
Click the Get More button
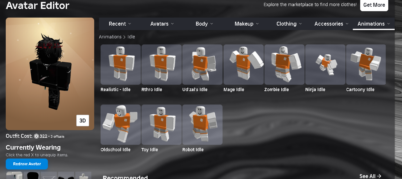pos(374,5)
